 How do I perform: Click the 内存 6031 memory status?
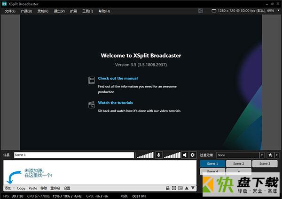[133, 196]
